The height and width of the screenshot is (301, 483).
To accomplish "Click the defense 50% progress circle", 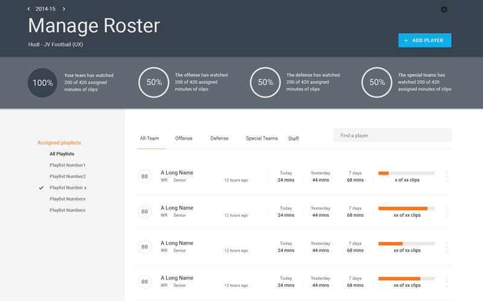I will pos(265,82).
